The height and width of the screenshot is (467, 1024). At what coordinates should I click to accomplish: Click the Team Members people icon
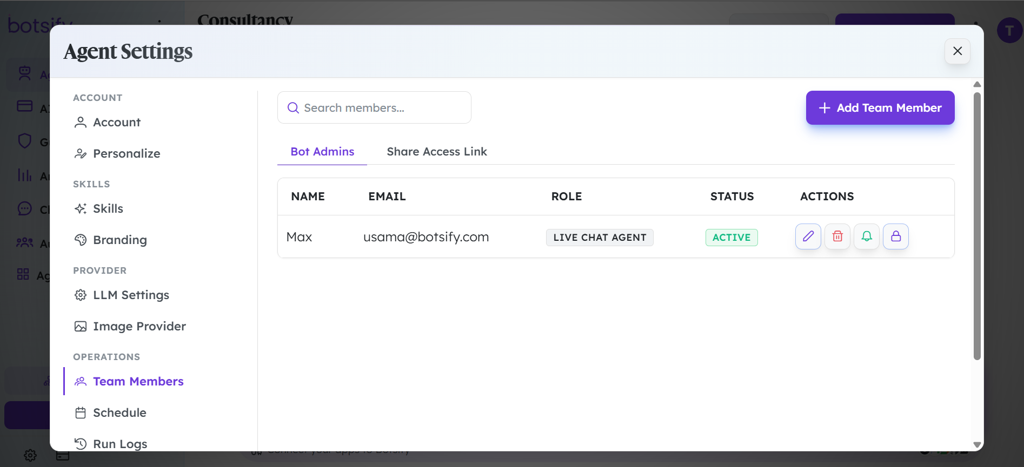point(81,382)
